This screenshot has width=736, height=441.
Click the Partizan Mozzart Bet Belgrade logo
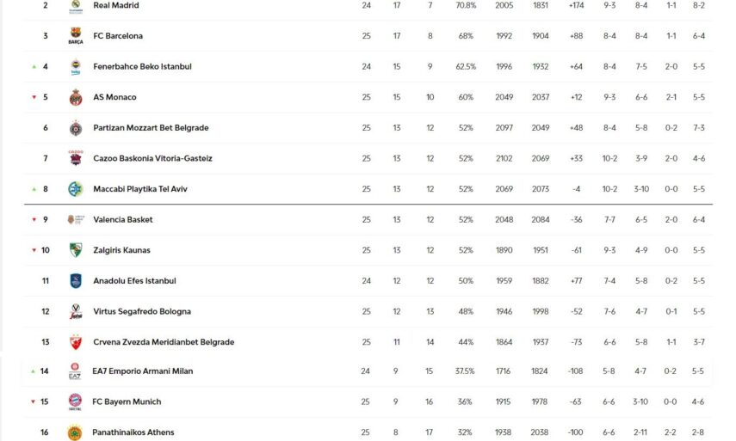point(75,128)
